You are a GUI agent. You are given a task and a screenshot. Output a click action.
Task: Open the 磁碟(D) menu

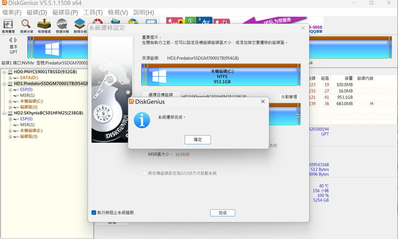point(37,12)
